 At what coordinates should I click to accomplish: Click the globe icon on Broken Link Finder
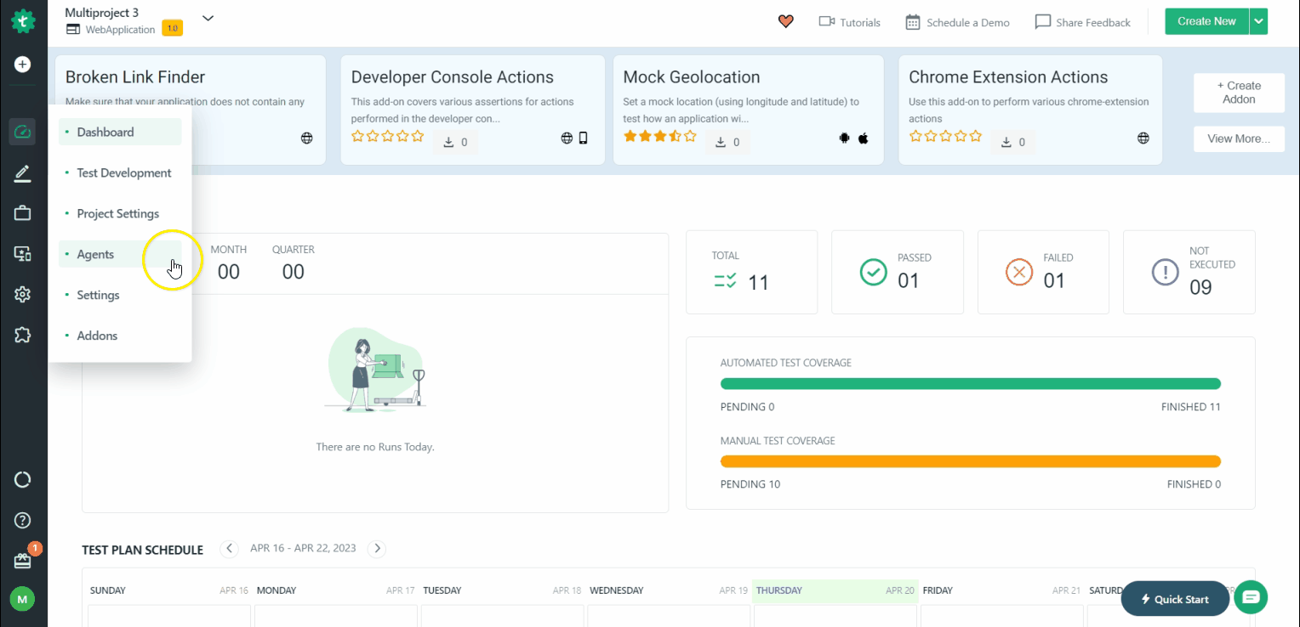click(x=307, y=138)
